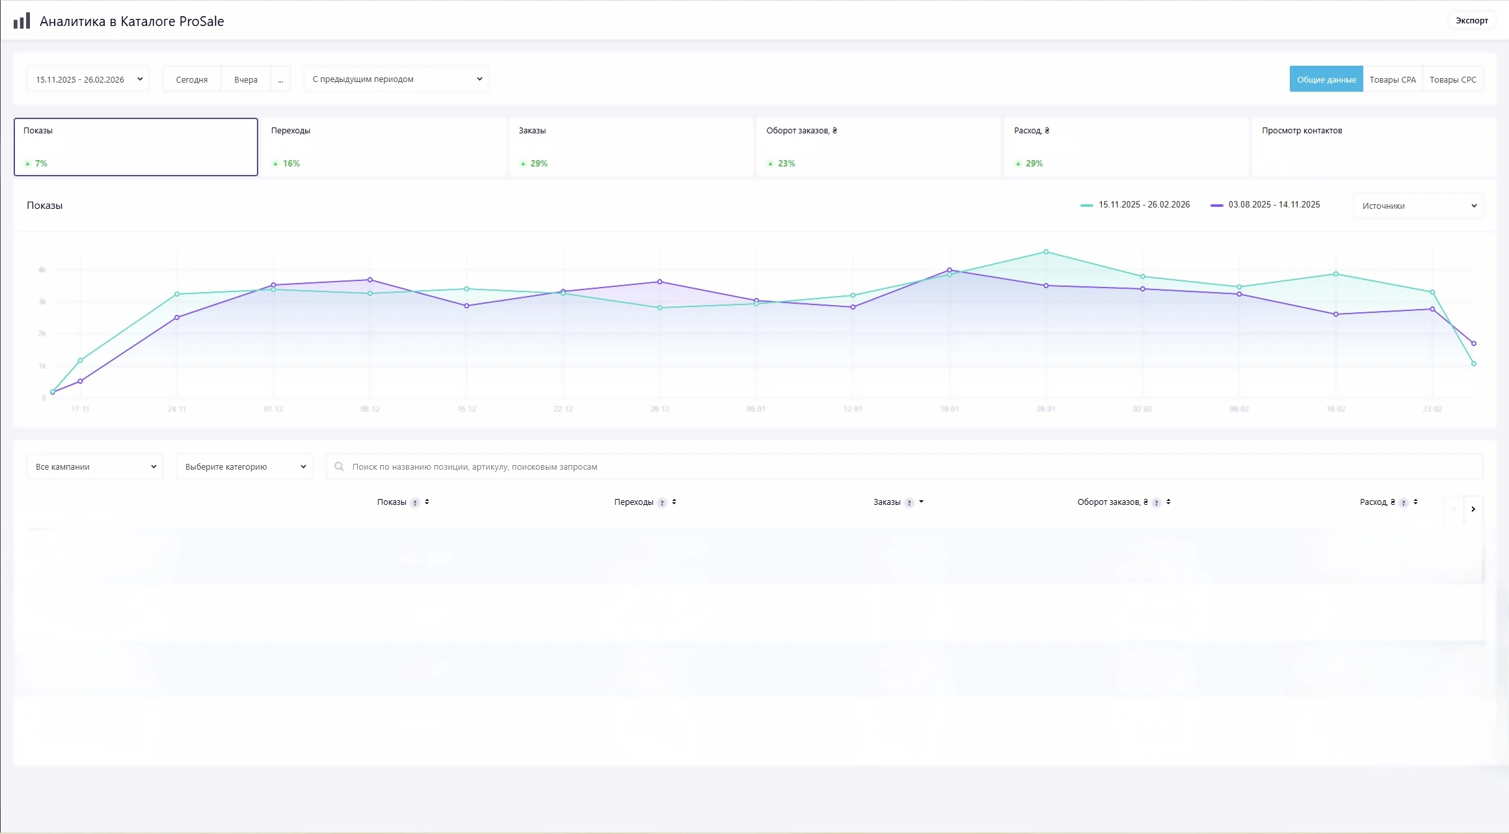The image size is (1509, 834).
Task: Click the ProSale bar chart logo icon
Action: (22, 20)
